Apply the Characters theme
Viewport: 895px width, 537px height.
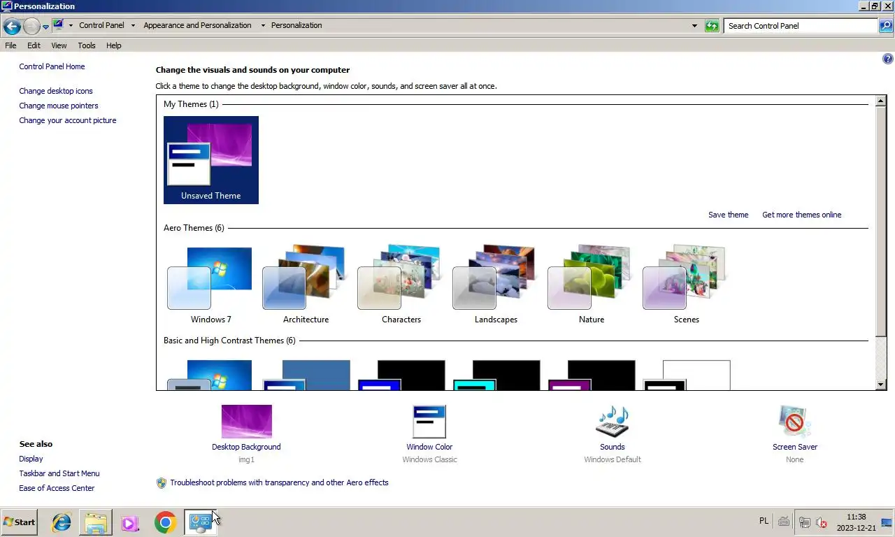click(401, 285)
